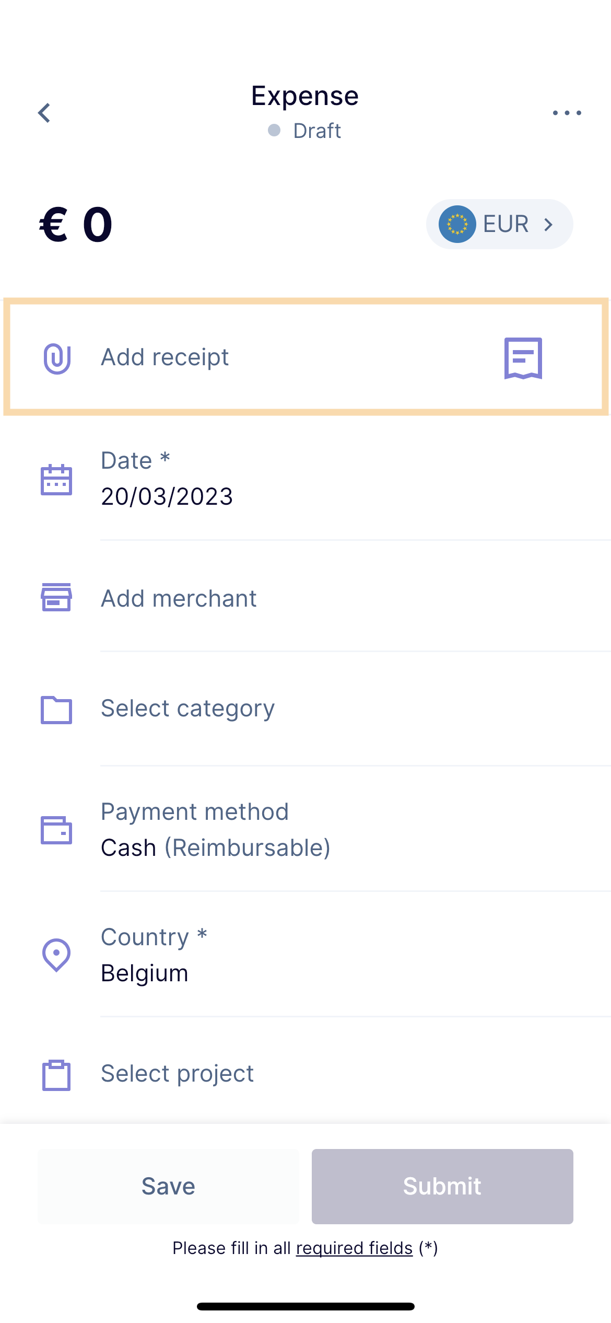Viewport: 611px width, 1323px height.
Task: Go back using the left chevron
Action: click(44, 113)
